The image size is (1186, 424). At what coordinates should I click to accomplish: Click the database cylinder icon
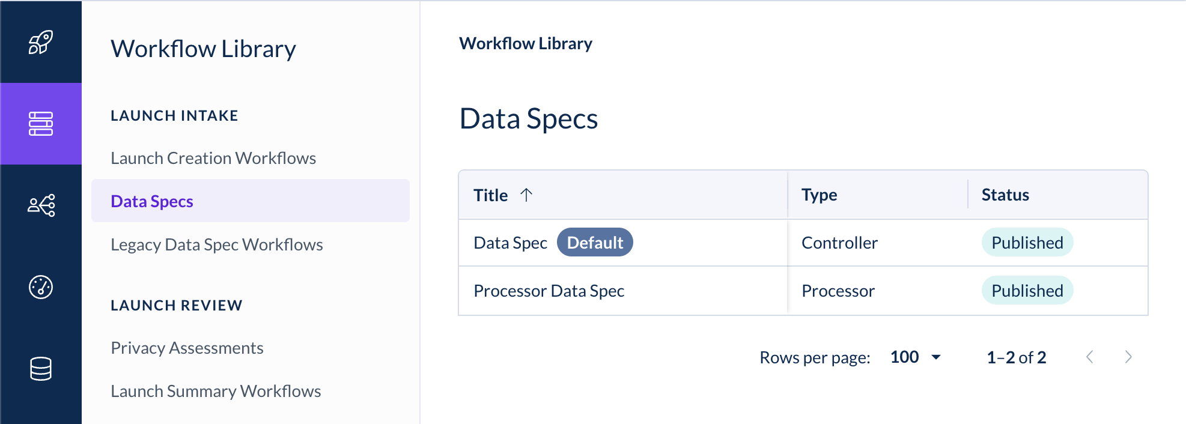41,369
